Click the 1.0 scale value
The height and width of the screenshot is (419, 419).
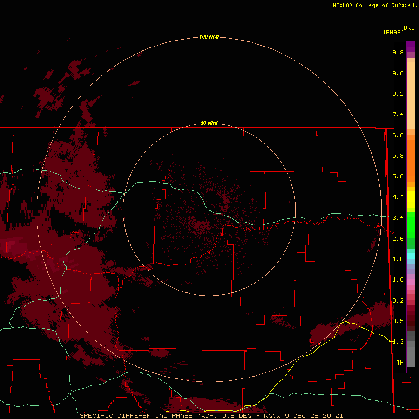398,280
